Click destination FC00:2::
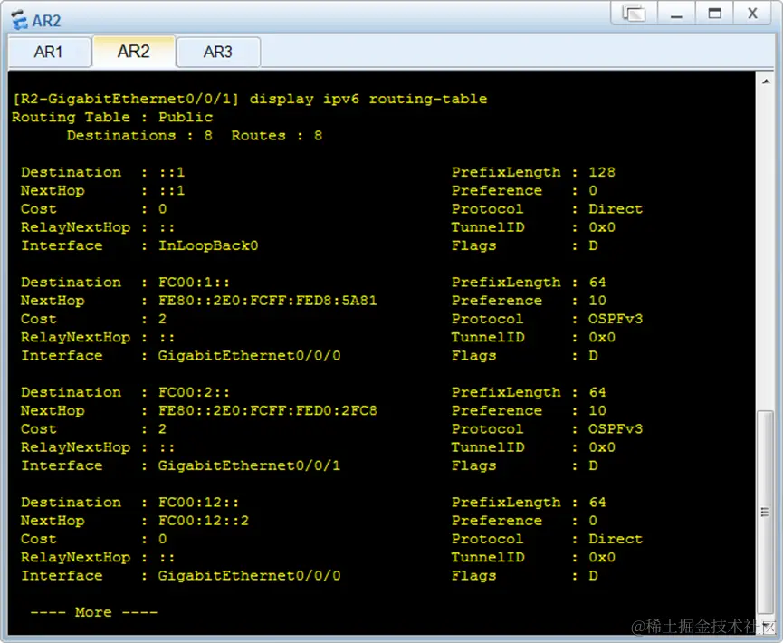 pos(195,392)
